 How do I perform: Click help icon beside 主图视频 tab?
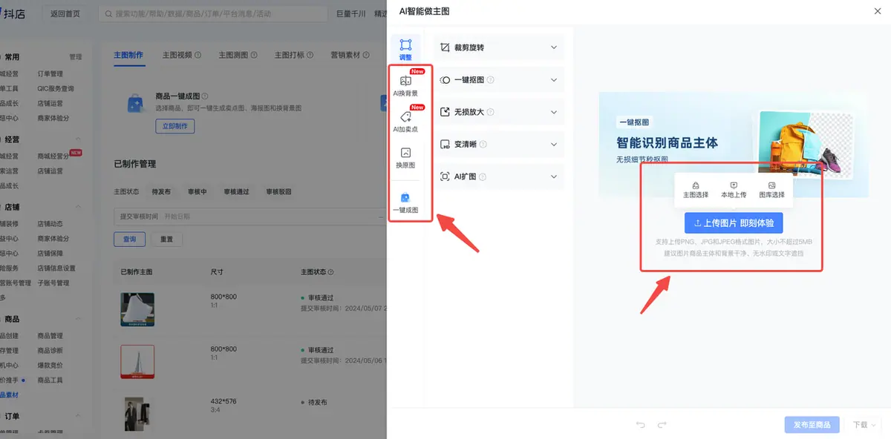[198, 55]
